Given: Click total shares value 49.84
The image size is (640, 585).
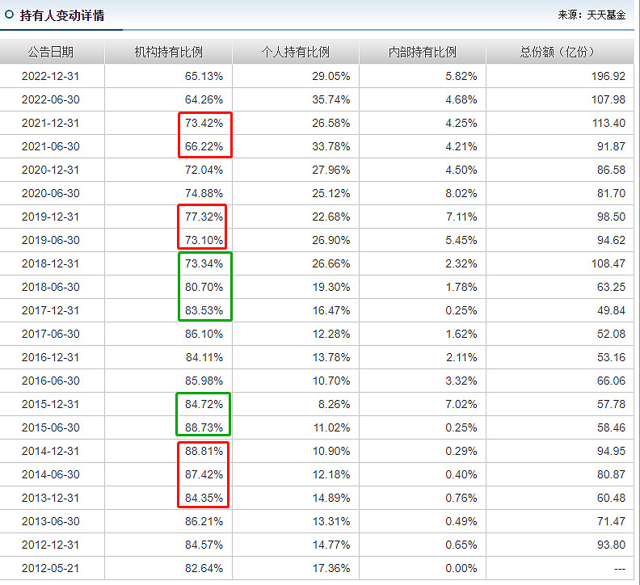Looking at the screenshot, I should tap(611, 310).
